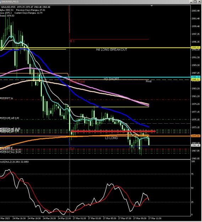The image size is (202, 222).
Task: Click the 27 Mar 09:30 time label
Action: pyautogui.click(x=140, y=218)
